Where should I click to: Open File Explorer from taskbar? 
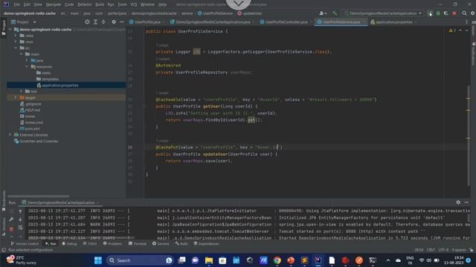coord(209,260)
